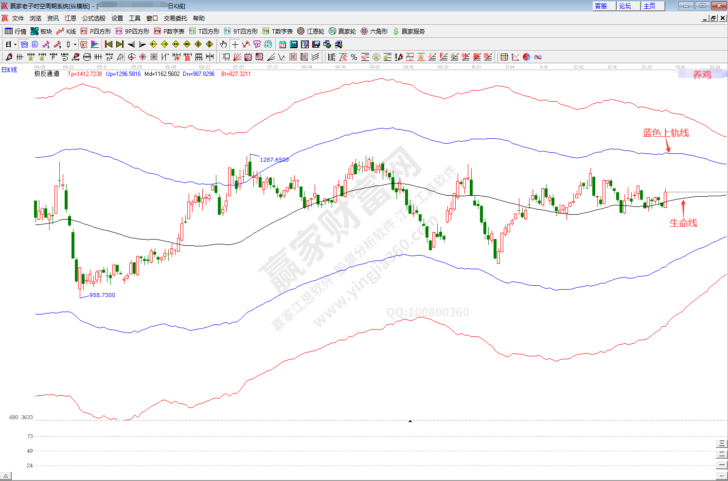Toggle the crosshair cursor mode
Viewport: 728px width, 481px height.
235,44
